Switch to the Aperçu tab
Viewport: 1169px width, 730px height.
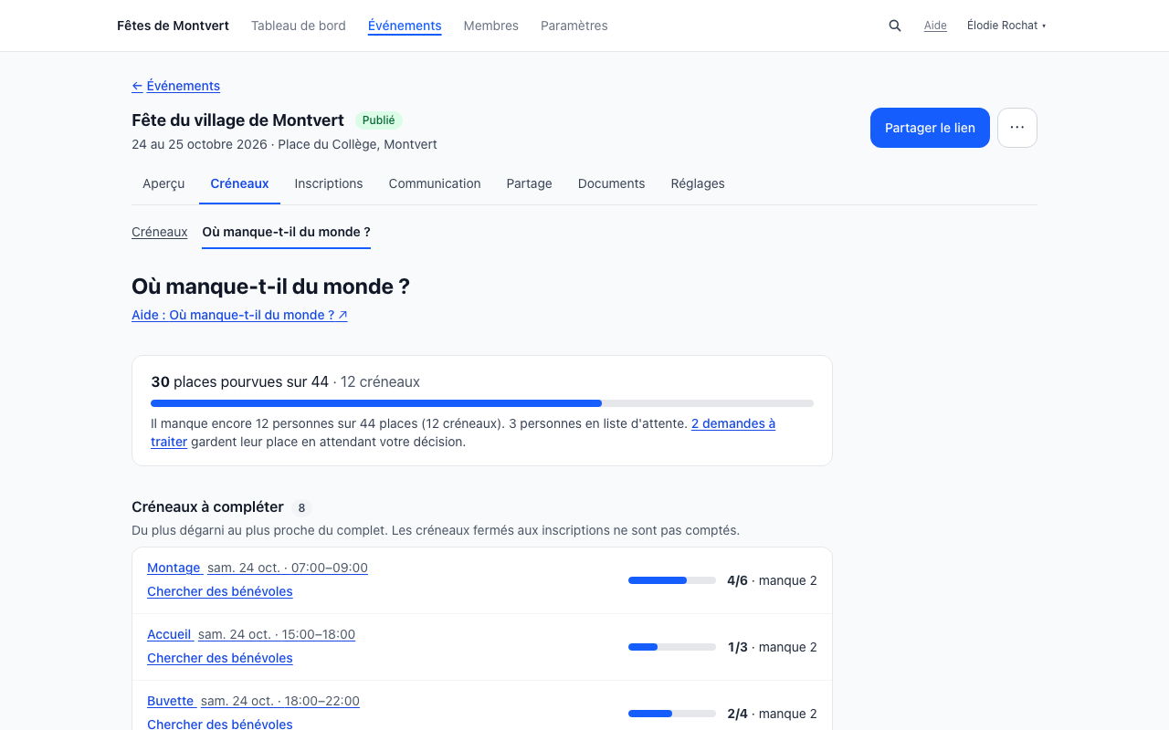point(163,183)
